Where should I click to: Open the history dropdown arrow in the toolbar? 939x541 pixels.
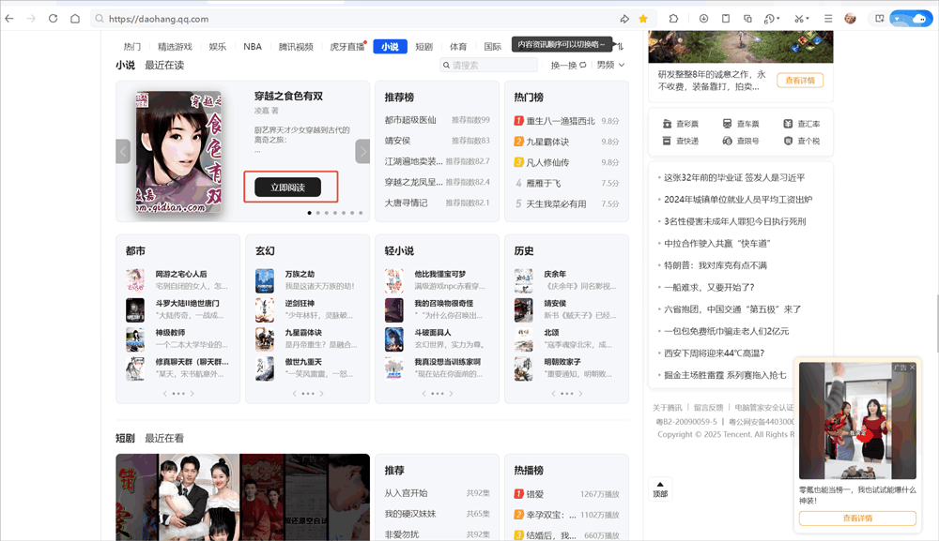point(778,18)
